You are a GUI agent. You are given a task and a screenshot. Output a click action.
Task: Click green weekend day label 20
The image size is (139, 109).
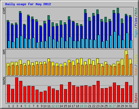click(x=86, y=106)
